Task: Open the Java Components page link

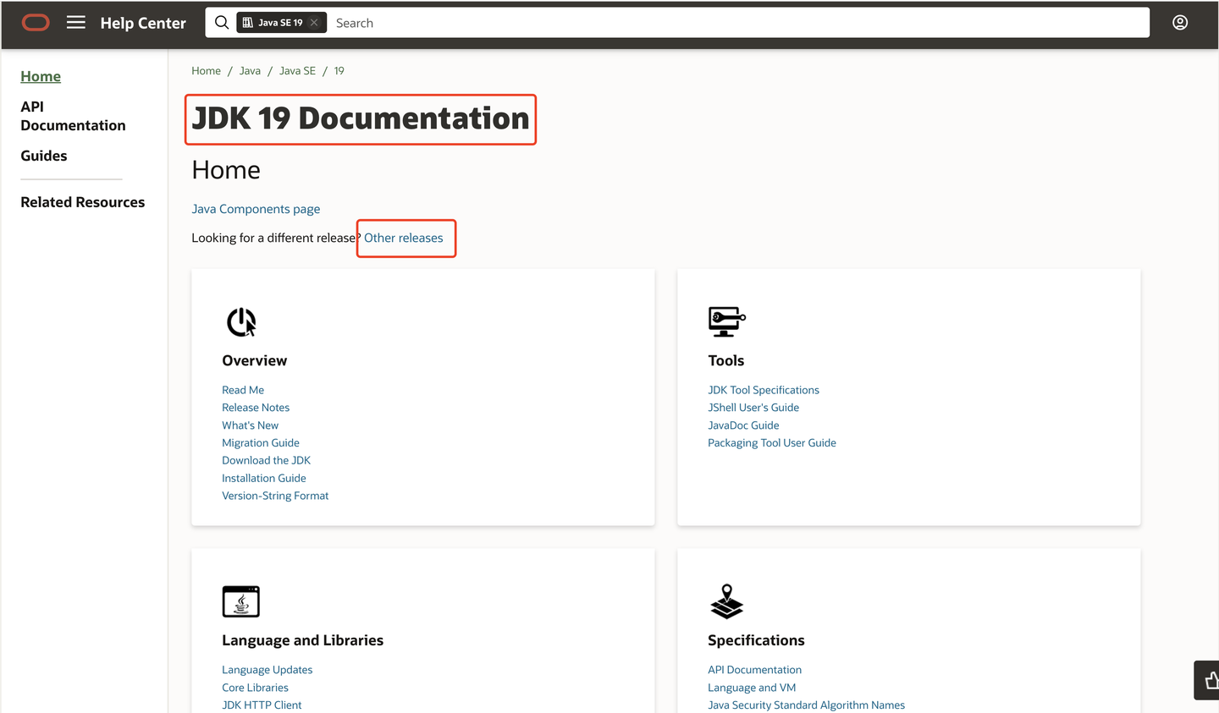Action: (x=256, y=209)
